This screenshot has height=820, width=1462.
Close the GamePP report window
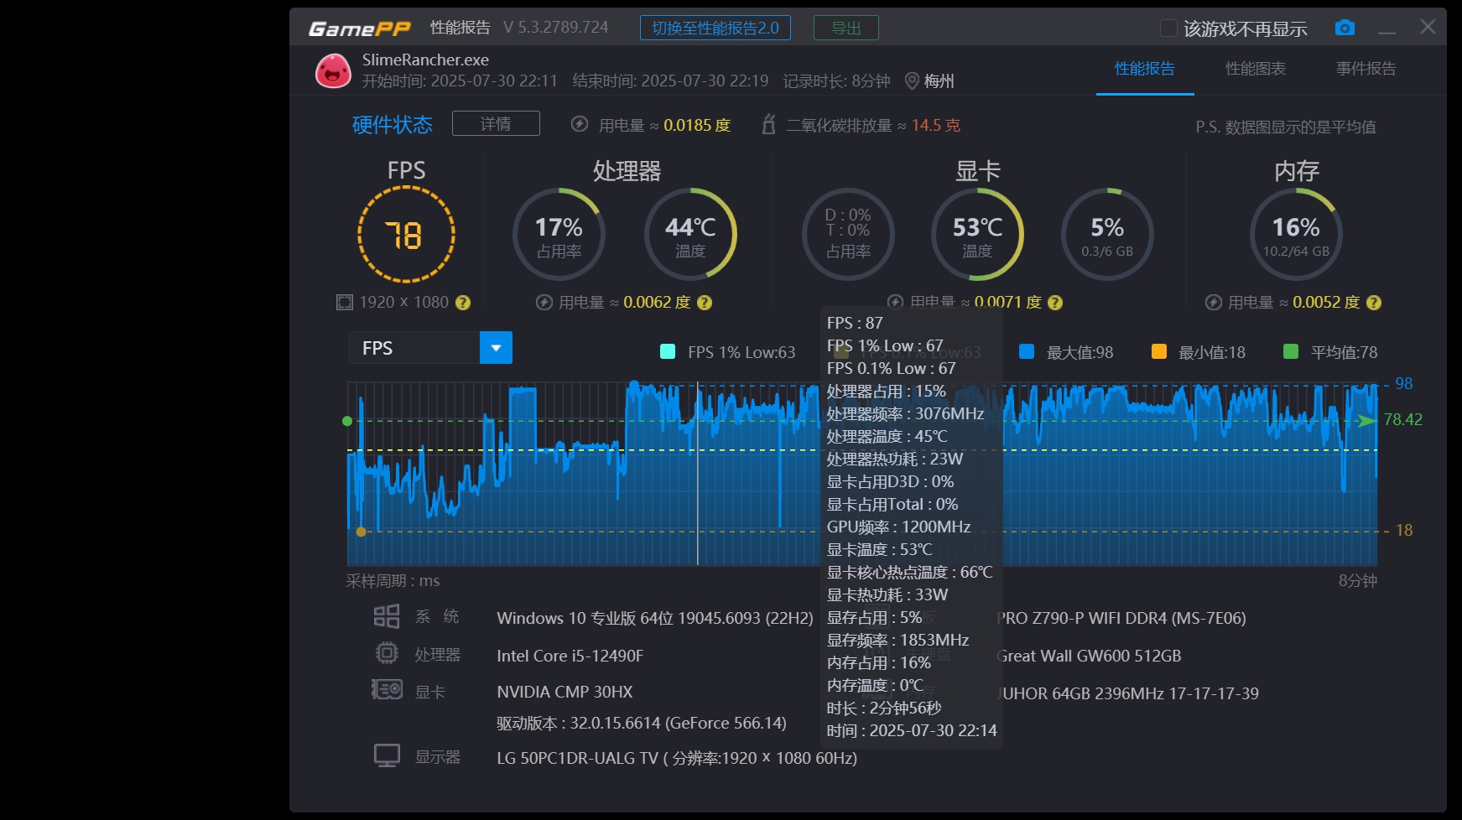coord(1428,27)
